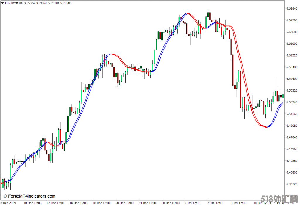Click the 6 Dec 2019 date label

tap(8, 203)
